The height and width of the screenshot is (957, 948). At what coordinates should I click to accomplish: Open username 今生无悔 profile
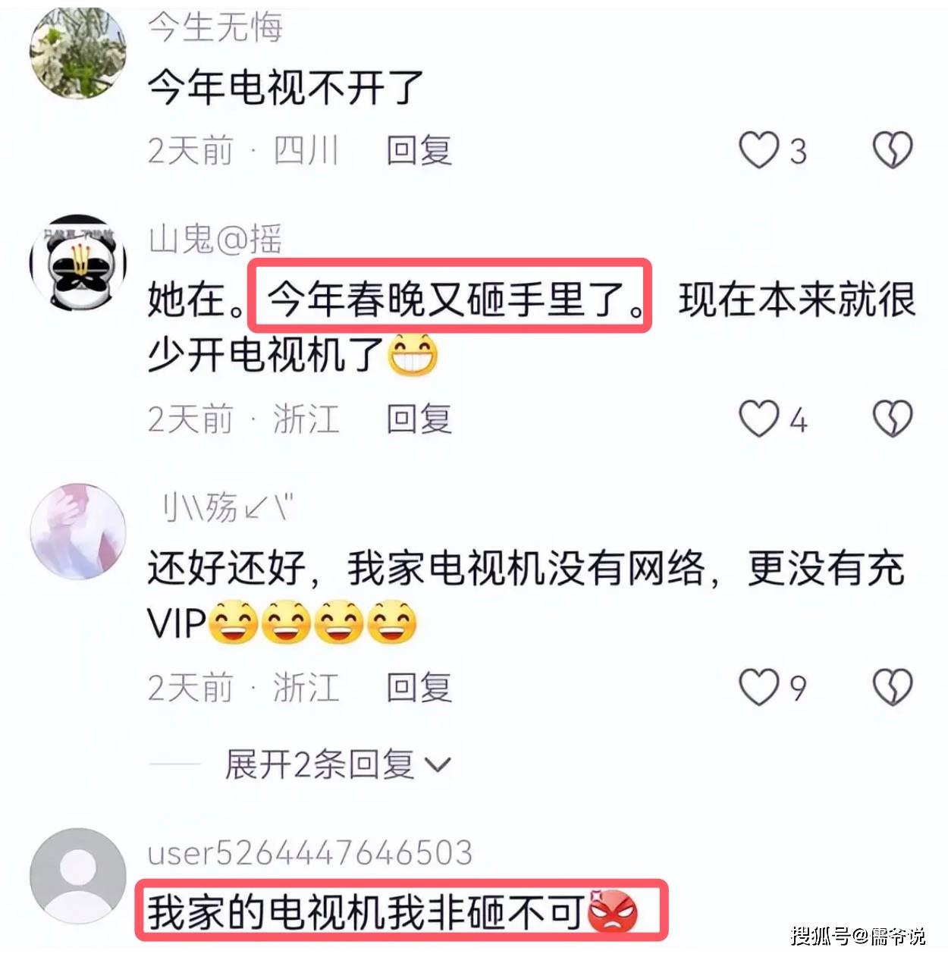[x=215, y=27]
